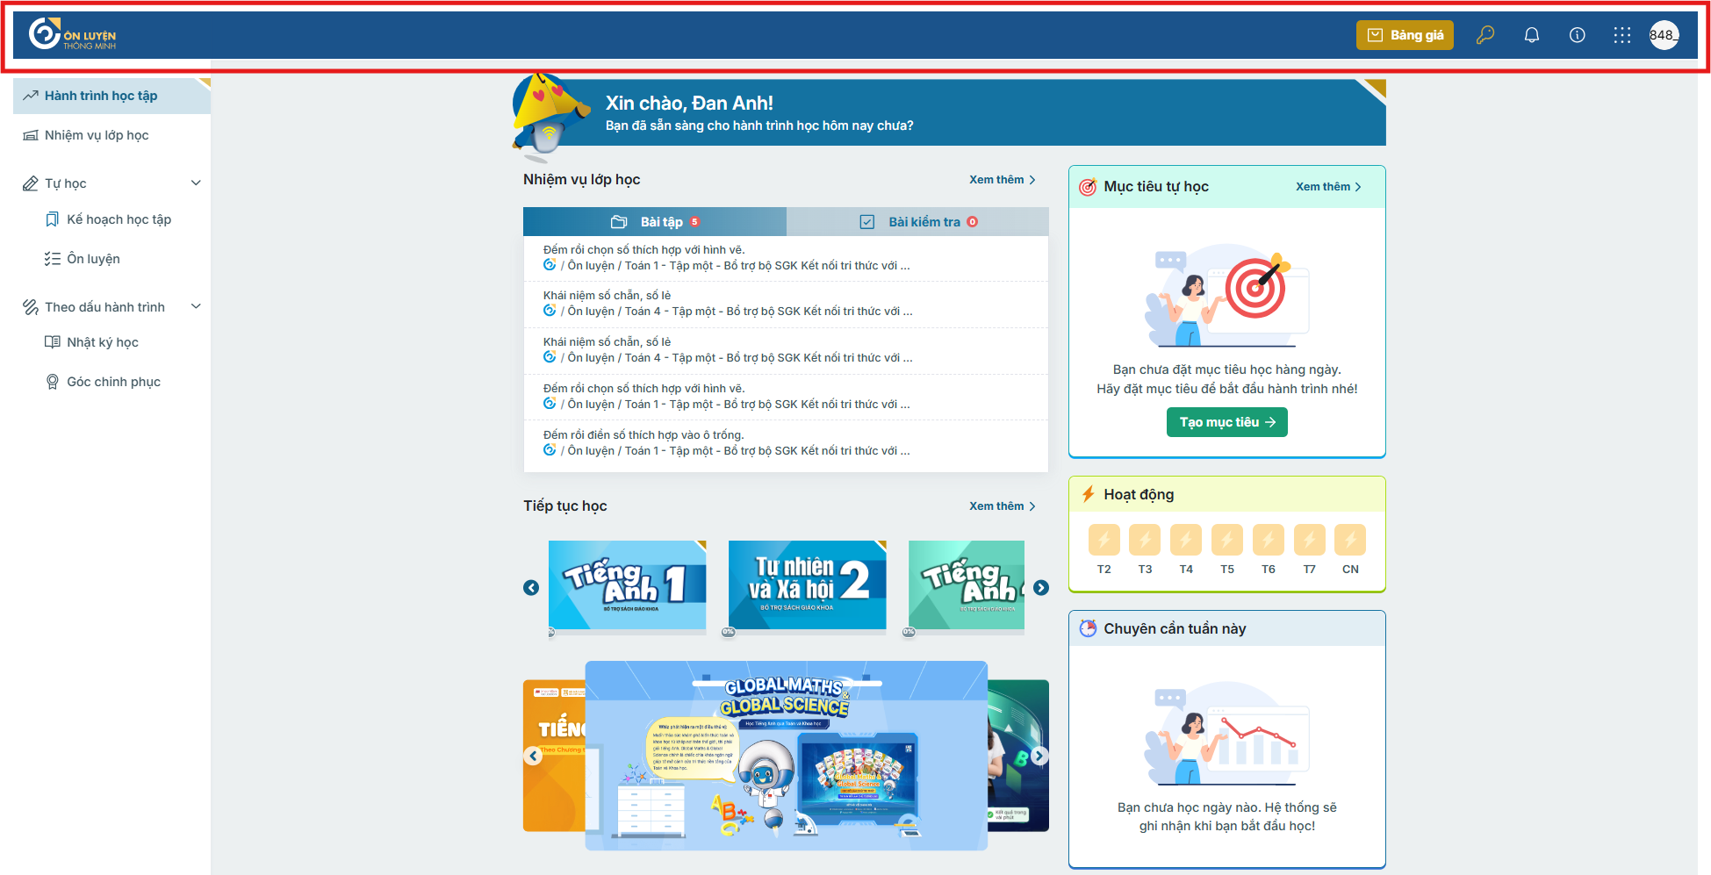Image resolution: width=1711 pixels, height=875 pixels.
Task: Open the Global Maths & Global Science banner
Action: click(x=787, y=756)
